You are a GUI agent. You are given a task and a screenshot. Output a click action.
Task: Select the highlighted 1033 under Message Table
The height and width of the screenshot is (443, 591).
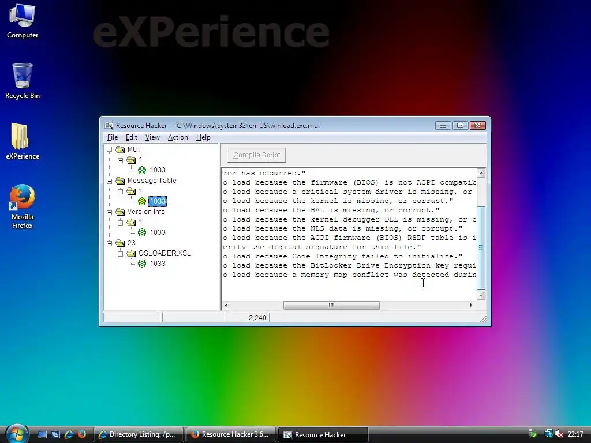158,201
